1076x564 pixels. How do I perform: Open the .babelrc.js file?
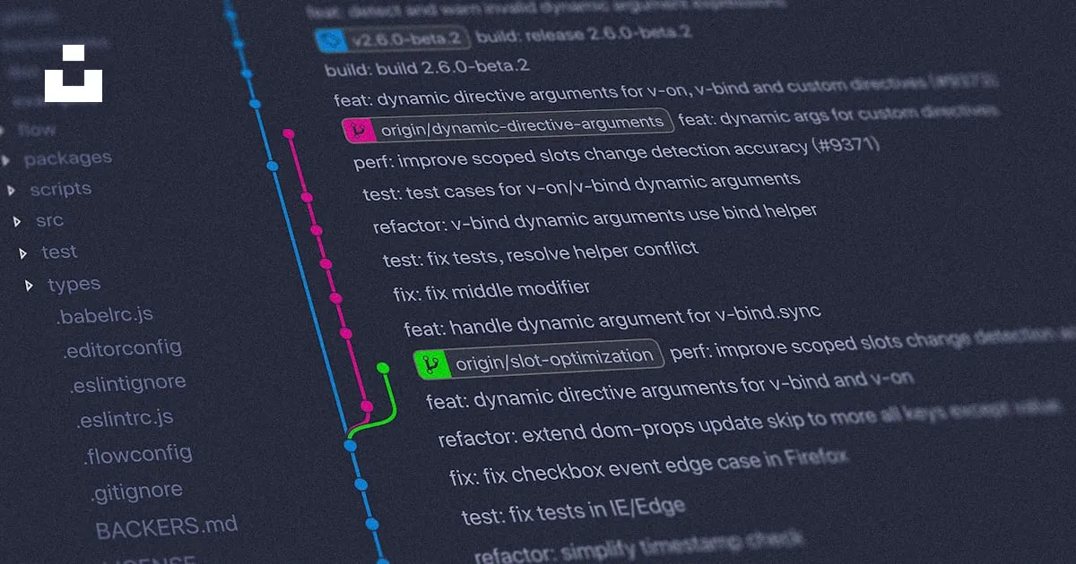[x=104, y=315]
